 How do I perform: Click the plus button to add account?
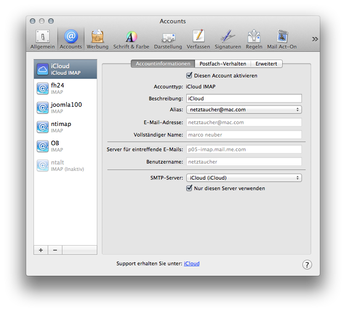tap(41, 250)
